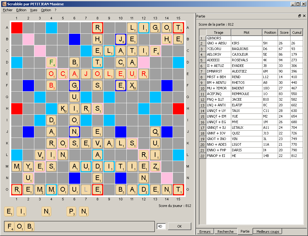
Task: Sort by the Tirage column header
Action: tap(218, 33)
